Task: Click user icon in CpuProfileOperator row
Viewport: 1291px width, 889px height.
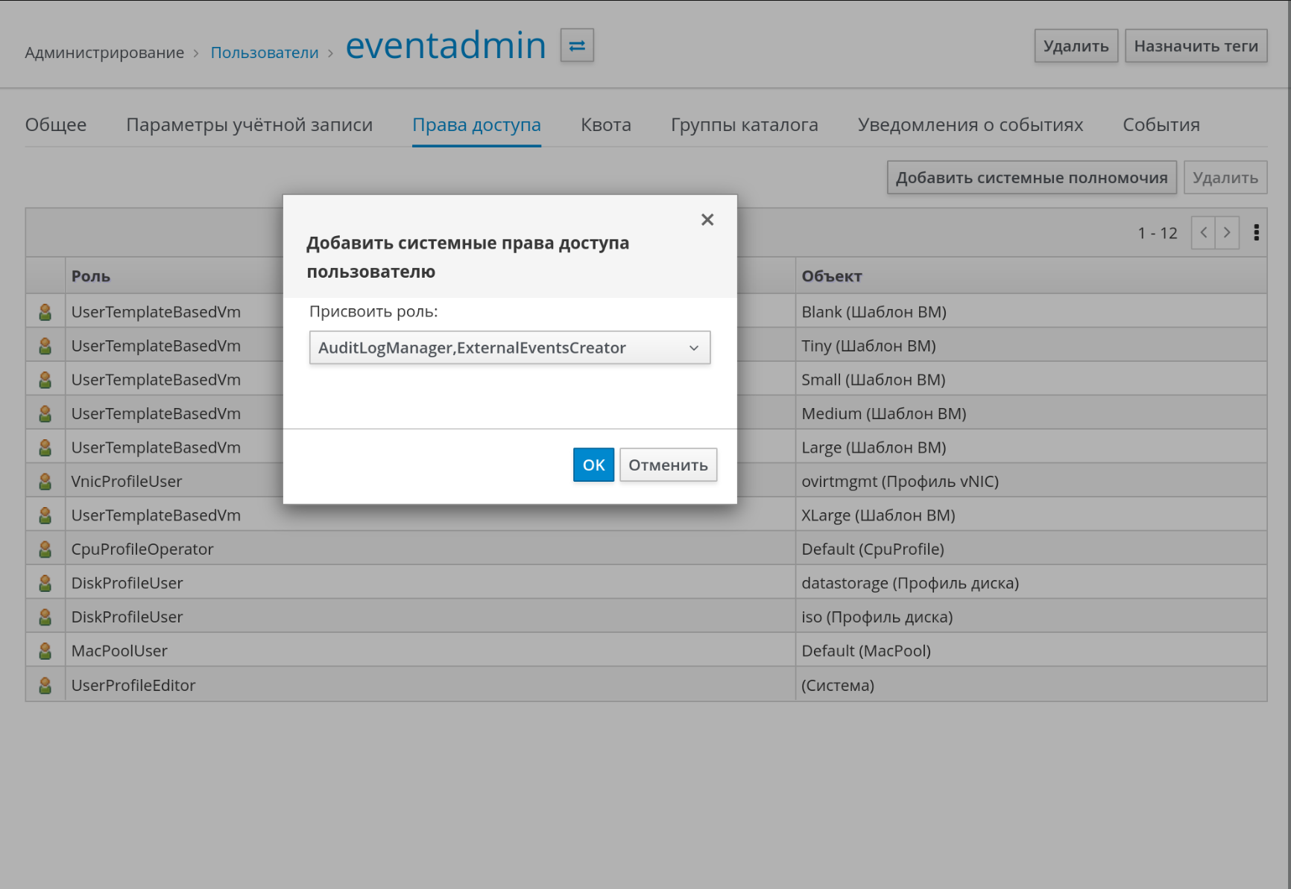Action: click(45, 549)
